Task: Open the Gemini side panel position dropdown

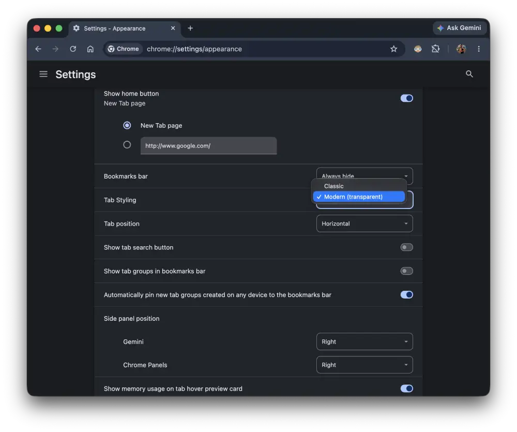Action: [364, 341]
